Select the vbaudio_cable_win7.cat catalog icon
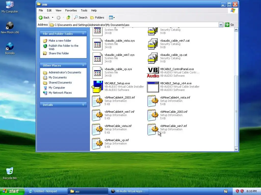Image resolution: width=261 pixels, height=195 pixels. (x=153, y=44)
